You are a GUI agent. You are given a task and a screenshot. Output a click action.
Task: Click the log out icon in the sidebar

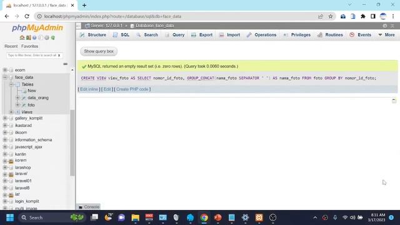(x=28, y=37)
